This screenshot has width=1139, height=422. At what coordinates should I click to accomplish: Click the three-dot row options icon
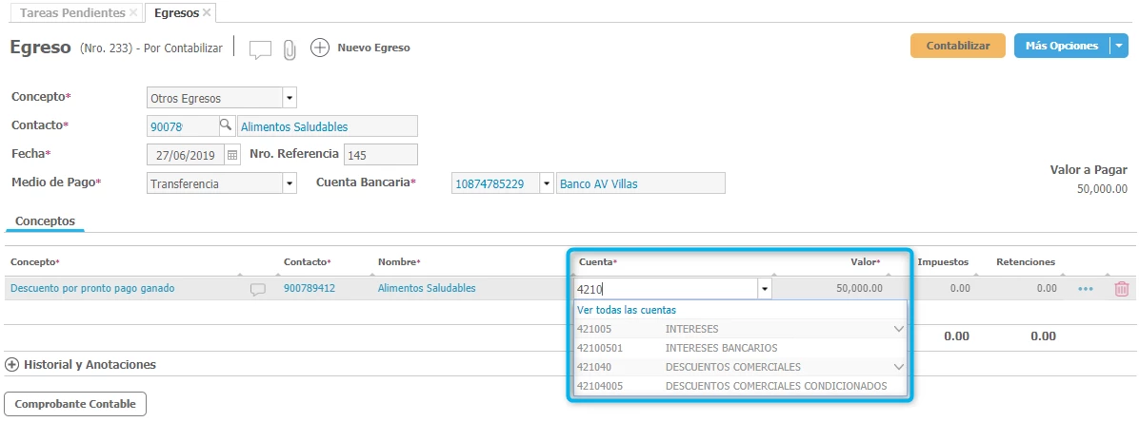point(1086,289)
